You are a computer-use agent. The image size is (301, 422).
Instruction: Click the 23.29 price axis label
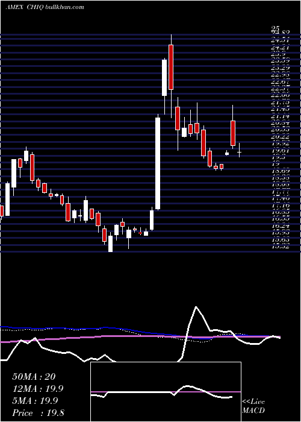280,68
